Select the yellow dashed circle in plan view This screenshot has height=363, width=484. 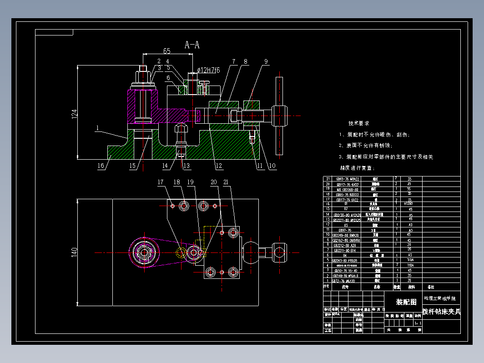click(181, 253)
